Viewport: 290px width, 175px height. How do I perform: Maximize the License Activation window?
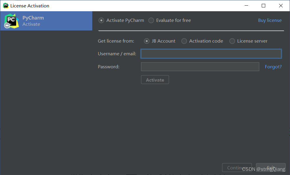263,6
